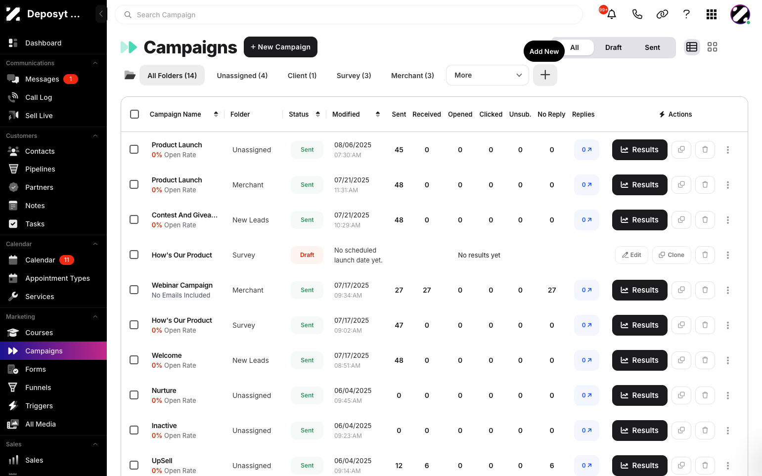The image size is (762, 476).
Task: Open replies link for UpSell campaign
Action: [x=586, y=466]
